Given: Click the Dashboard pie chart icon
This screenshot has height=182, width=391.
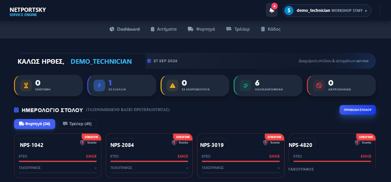Looking at the screenshot, I should point(112,29).
